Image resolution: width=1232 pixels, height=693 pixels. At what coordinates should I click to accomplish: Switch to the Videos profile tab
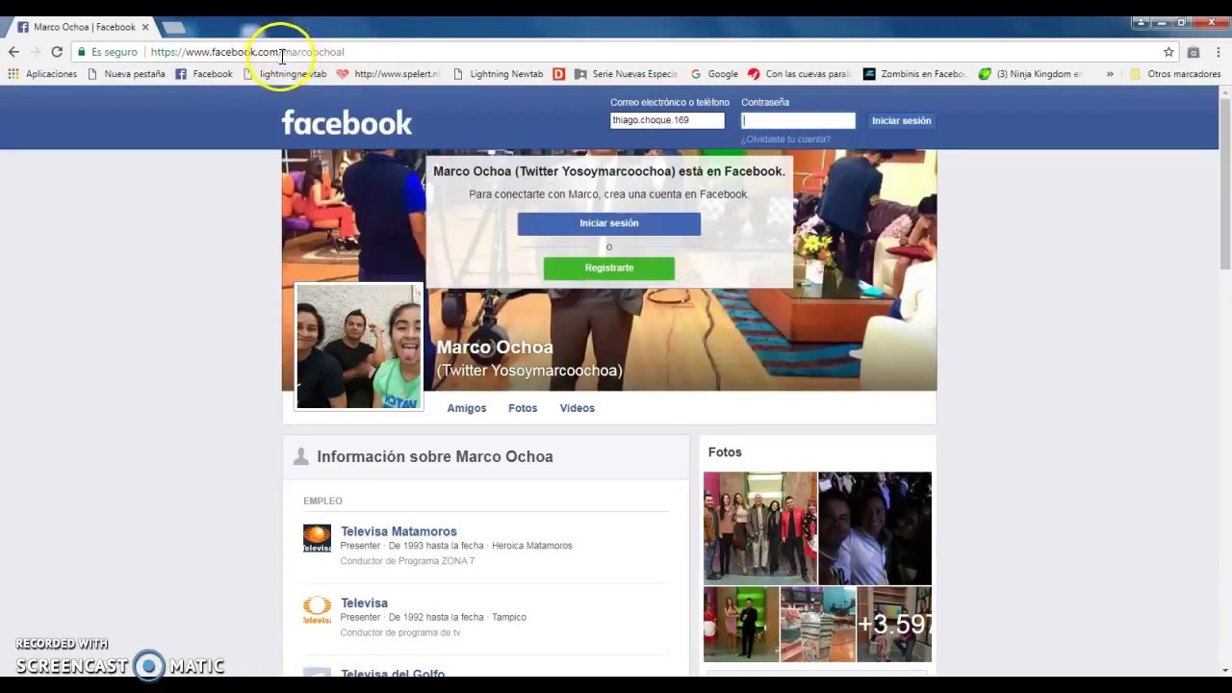click(577, 408)
